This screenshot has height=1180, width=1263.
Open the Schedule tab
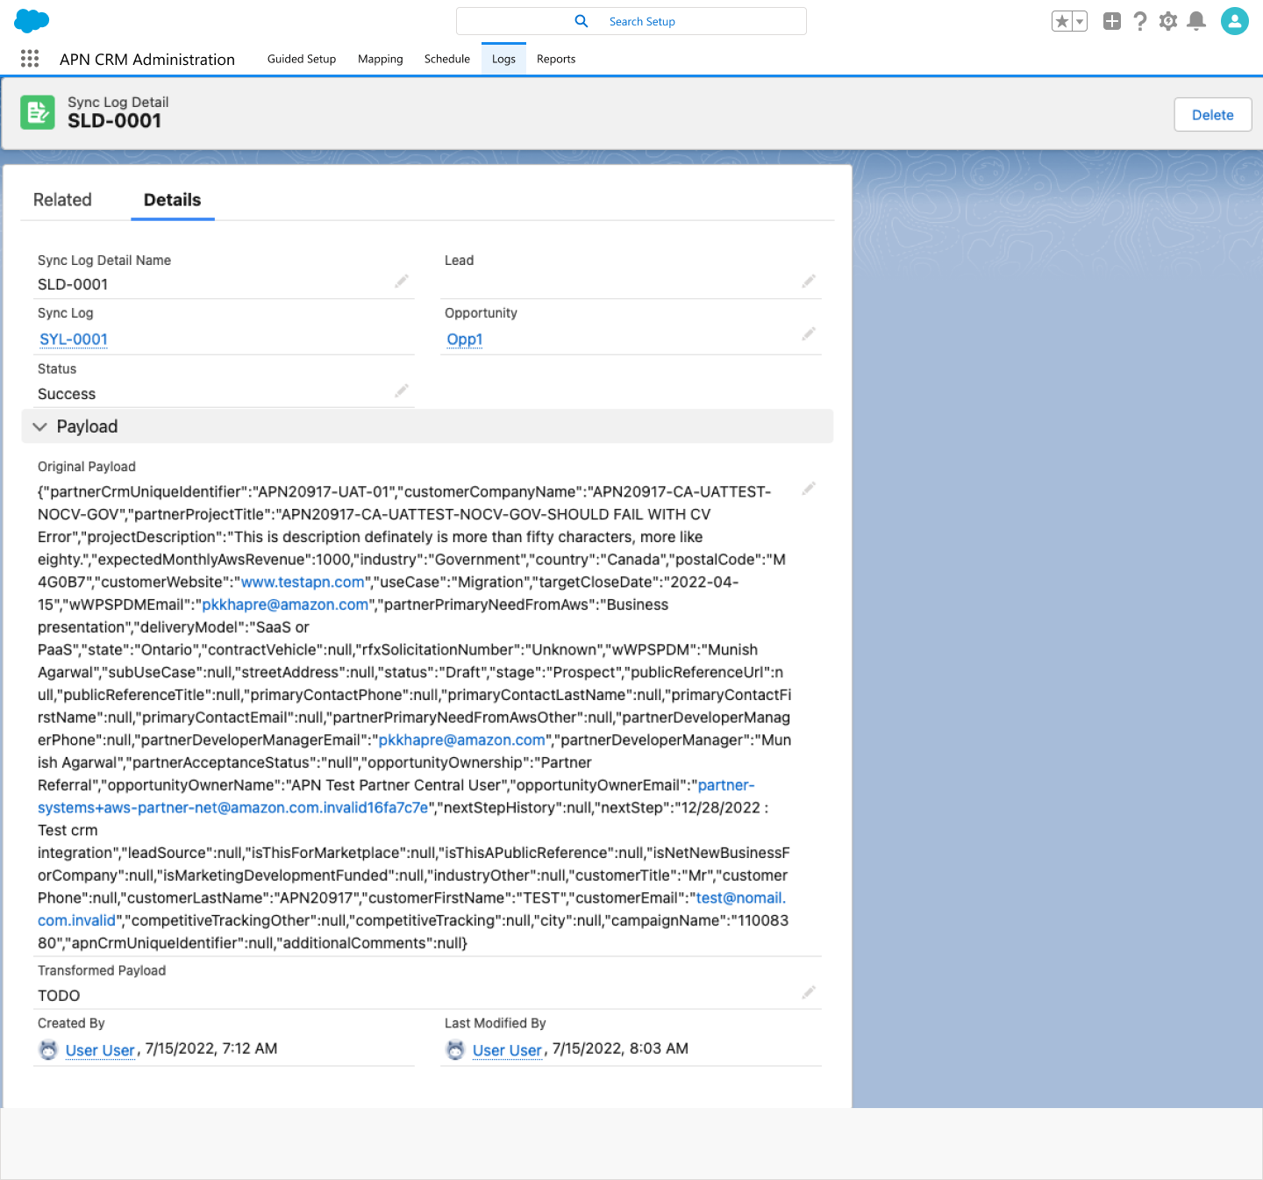tap(447, 59)
